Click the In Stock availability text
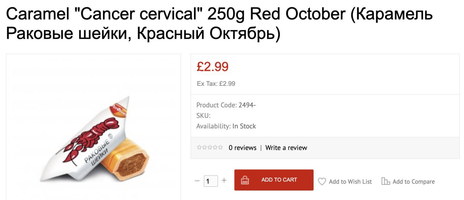464x200 pixels. [244, 126]
